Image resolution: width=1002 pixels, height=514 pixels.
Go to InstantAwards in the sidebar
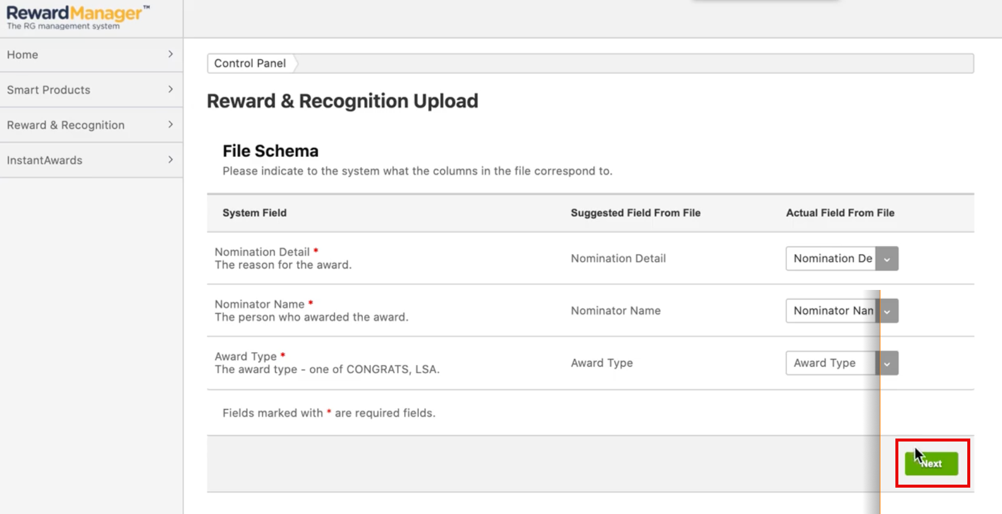(45, 161)
